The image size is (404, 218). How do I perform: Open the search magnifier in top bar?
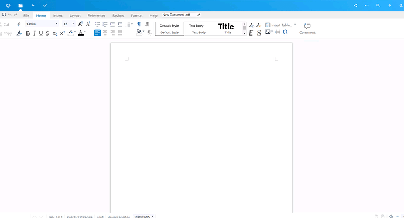378,5
